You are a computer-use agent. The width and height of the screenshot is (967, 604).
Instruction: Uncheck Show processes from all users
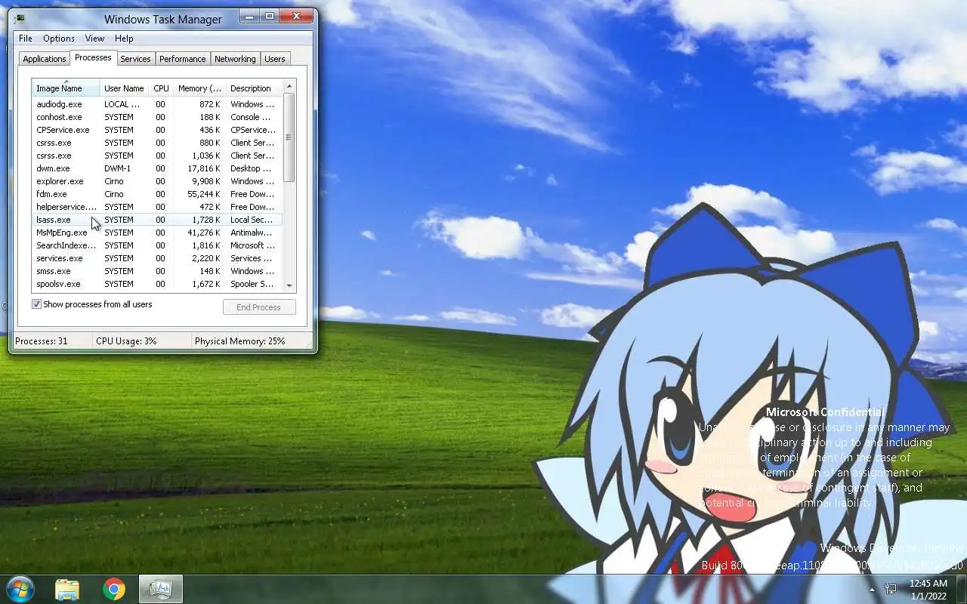(36, 304)
